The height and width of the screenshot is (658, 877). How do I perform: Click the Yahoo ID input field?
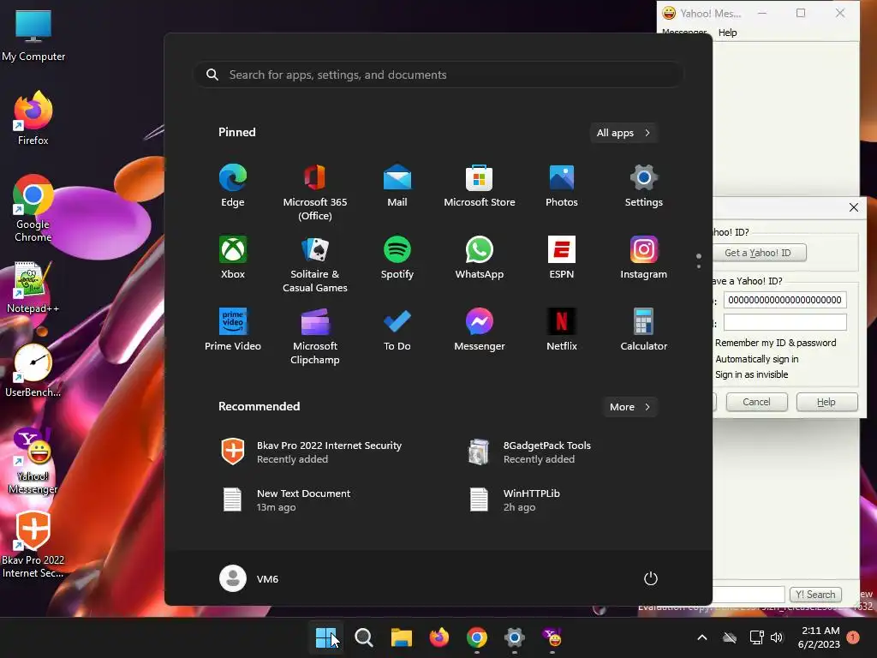click(x=785, y=300)
